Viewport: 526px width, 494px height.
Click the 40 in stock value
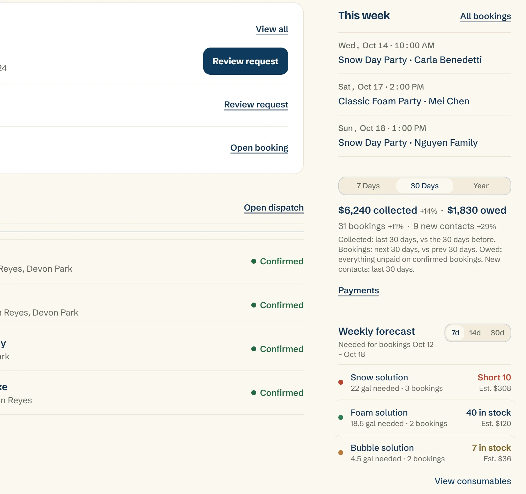point(488,413)
